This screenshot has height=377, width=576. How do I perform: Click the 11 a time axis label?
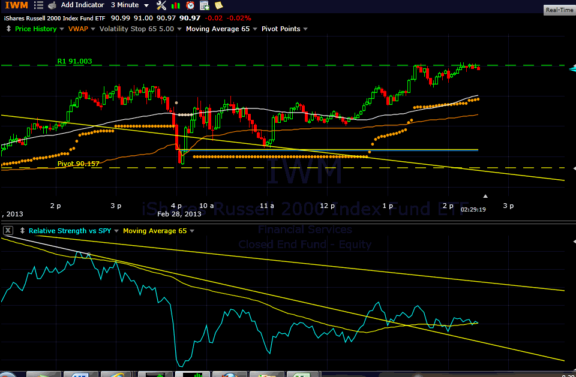coord(267,206)
